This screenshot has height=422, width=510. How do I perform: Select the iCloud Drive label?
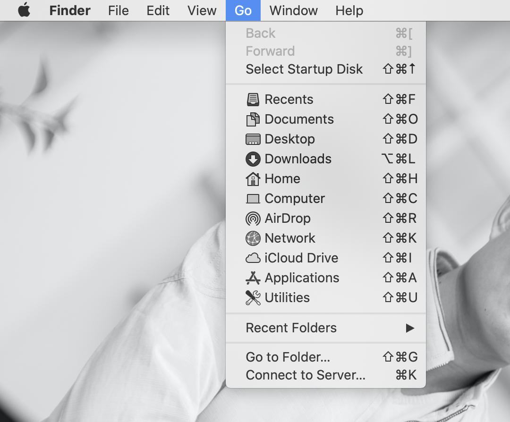click(301, 258)
